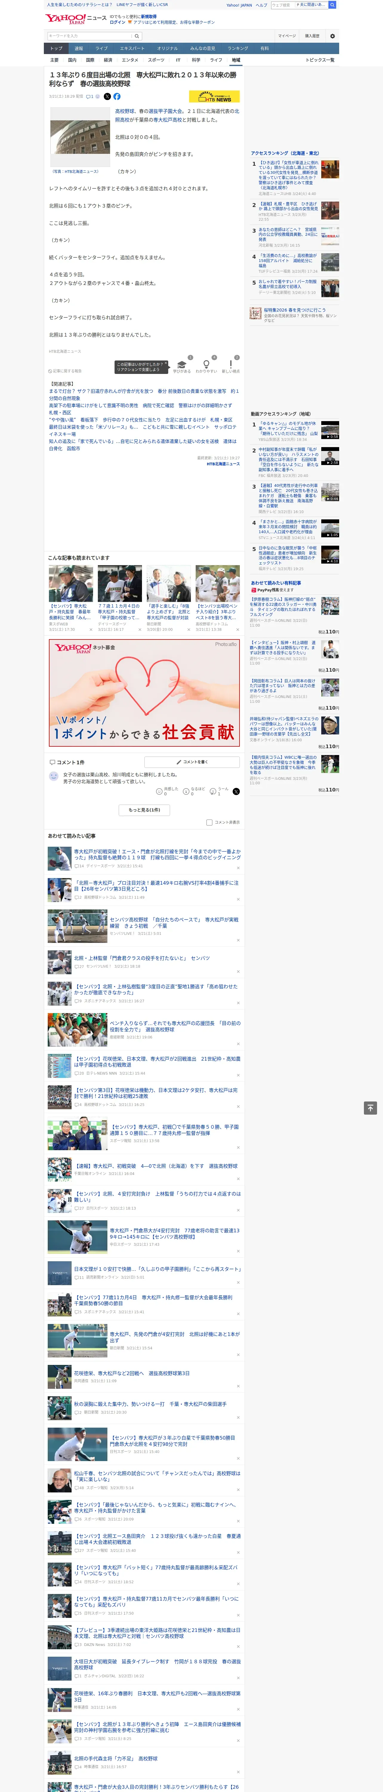Viewport: 383px width, 1792px height.
Task: Open みんなの意見 navigation tab
Action: [x=202, y=49]
